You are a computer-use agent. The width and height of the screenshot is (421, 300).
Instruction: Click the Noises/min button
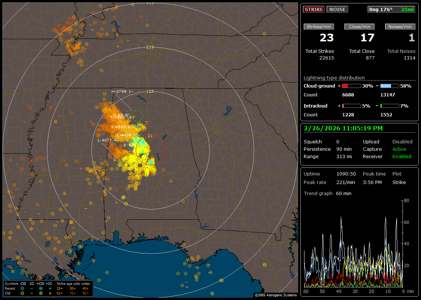click(400, 27)
